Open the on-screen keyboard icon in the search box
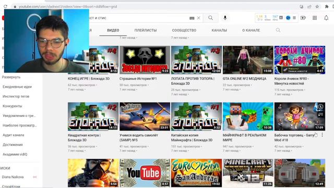 click(192, 18)
